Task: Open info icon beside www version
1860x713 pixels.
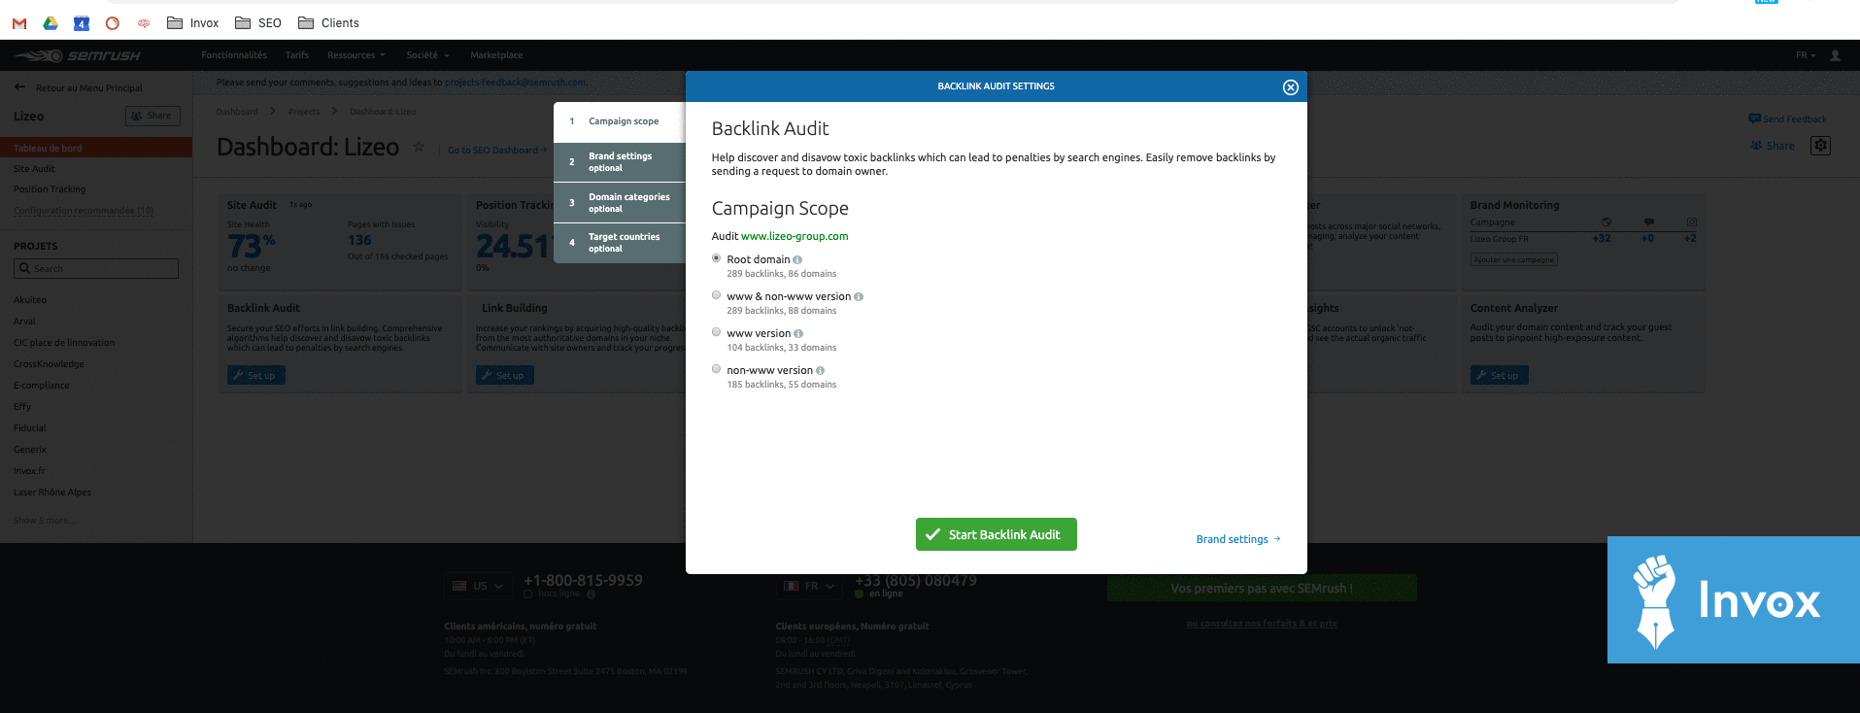Action: click(798, 334)
